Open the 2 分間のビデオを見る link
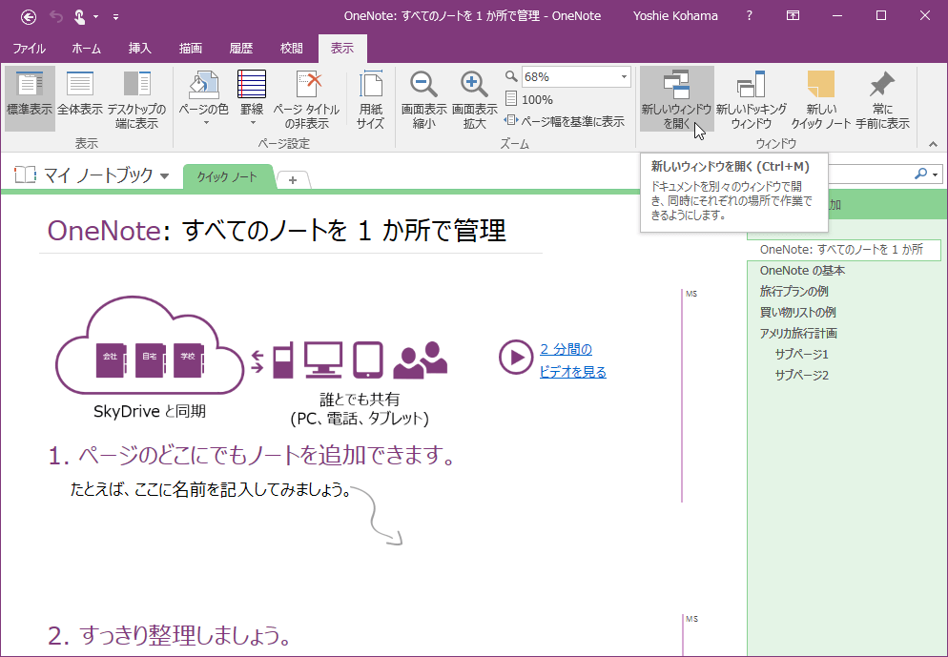This screenshot has width=948, height=657. [566, 359]
